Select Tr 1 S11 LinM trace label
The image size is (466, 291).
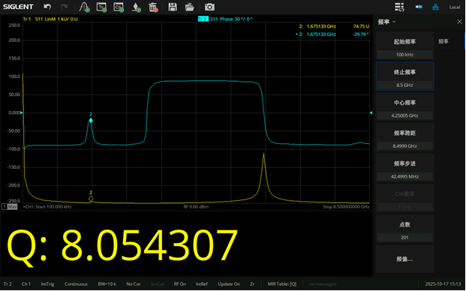coord(50,19)
